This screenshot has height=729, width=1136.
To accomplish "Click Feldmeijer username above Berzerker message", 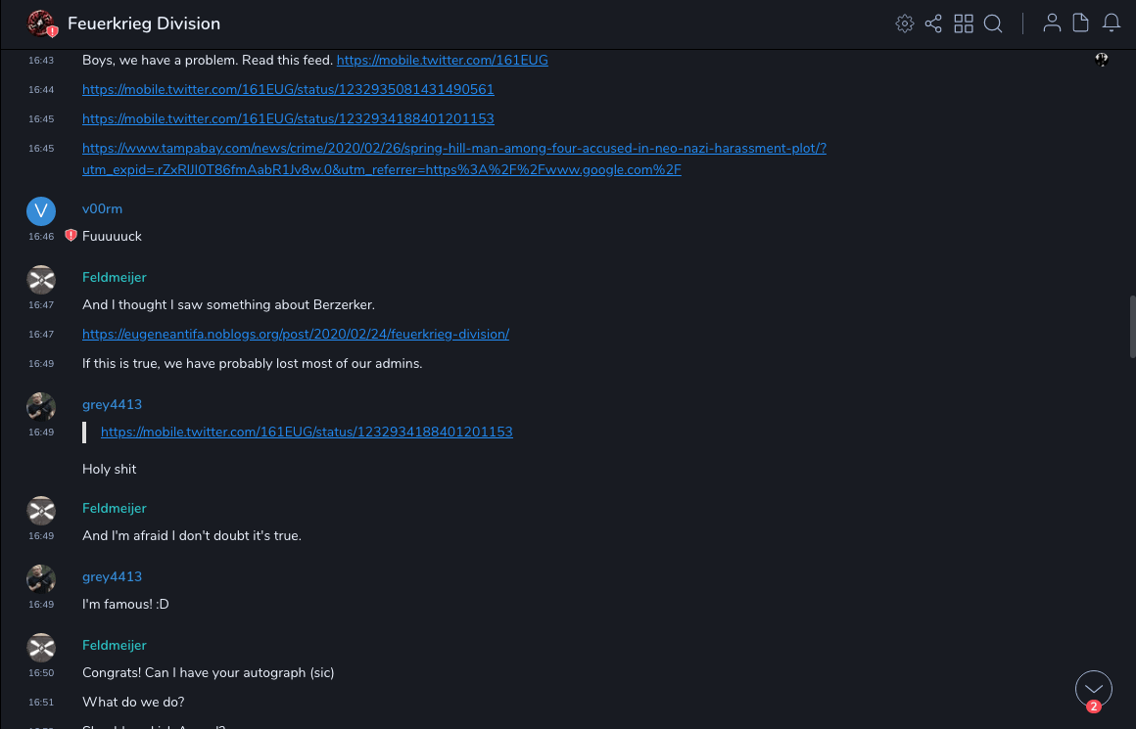I will pos(114,278).
